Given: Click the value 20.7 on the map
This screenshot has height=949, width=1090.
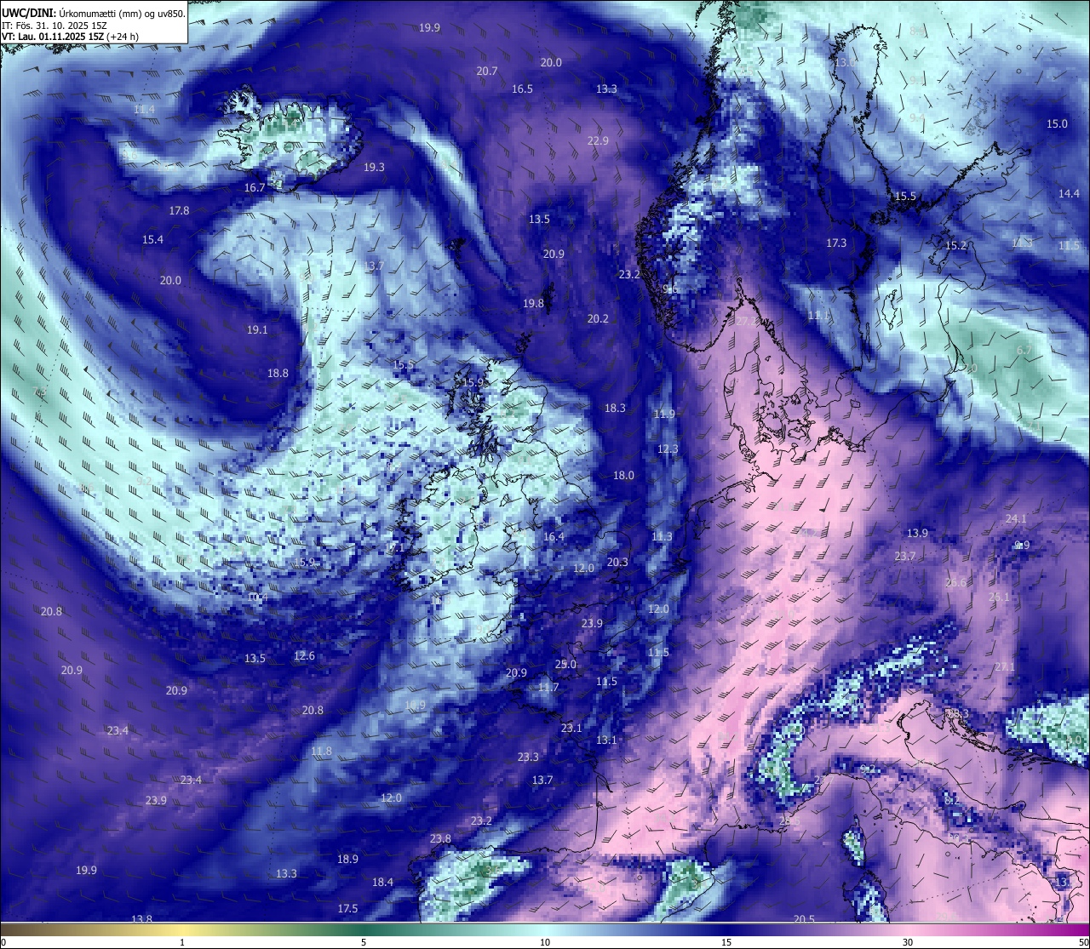Looking at the screenshot, I should point(487,71).
